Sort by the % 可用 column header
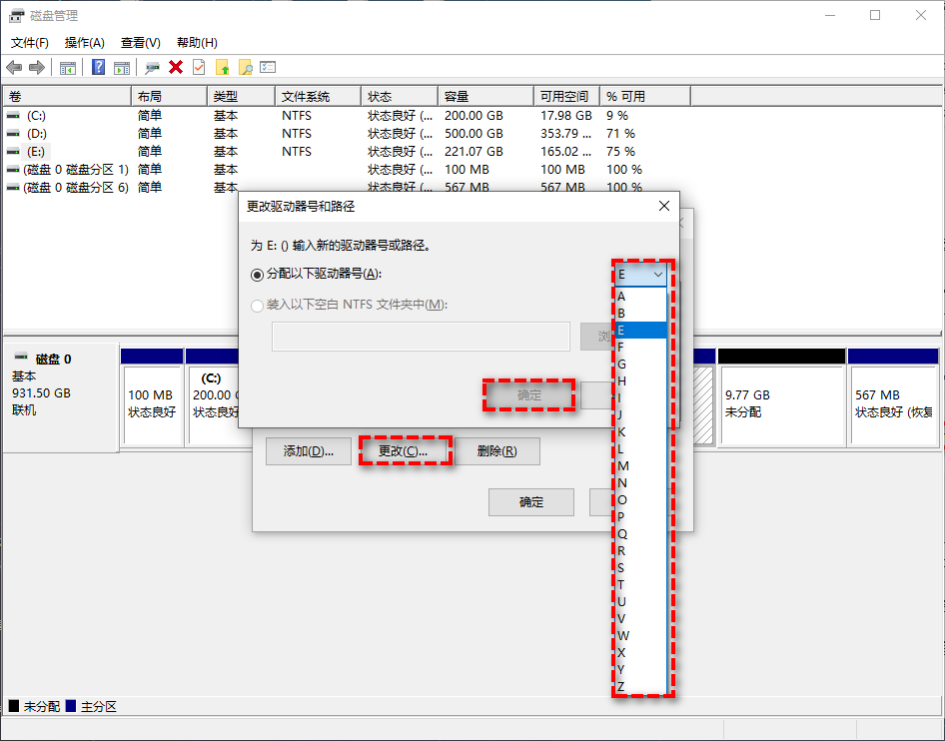The image size is (945, 741). click(x=645, y=97)
